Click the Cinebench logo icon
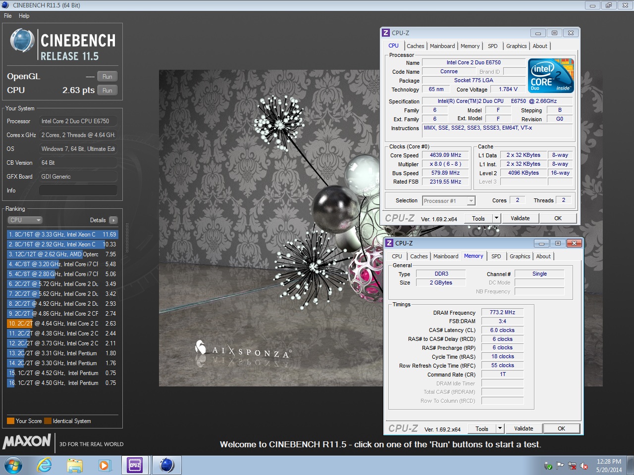The width and height of the screenshot is (634, 475). (x=22, y=41)
